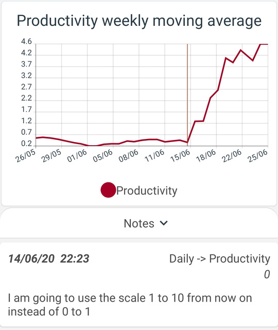278x330 pixels.
Task: Open the note dated 14/06/20 22:23
Action: pos(49,259)
